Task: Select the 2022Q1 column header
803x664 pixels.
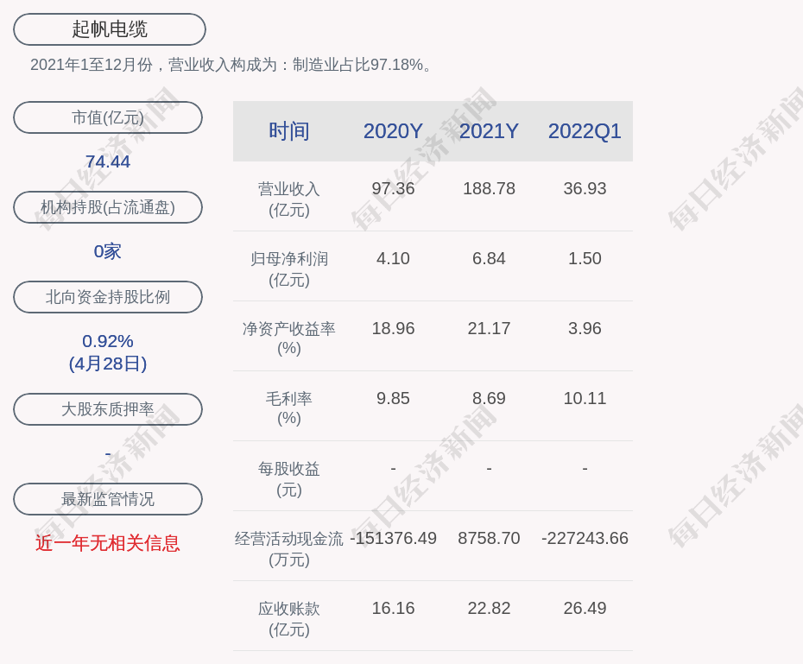Action: [x=585, y=131]
